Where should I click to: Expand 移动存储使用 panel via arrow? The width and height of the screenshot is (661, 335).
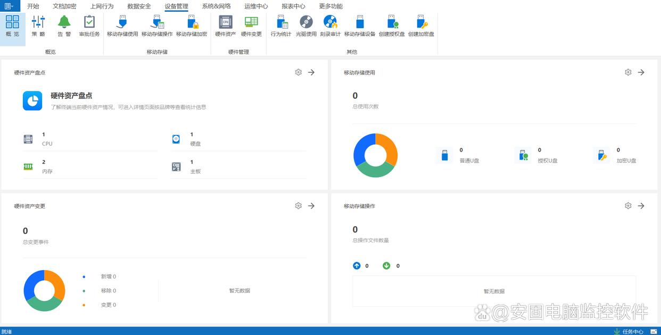[x=641, y=72]
